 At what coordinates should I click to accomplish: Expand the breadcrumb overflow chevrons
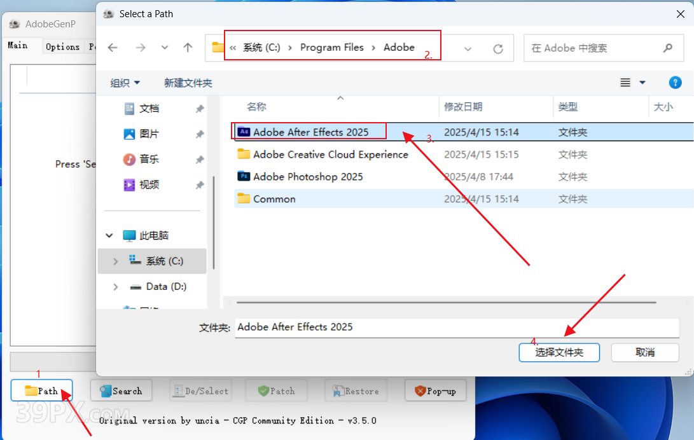tap(233, 48)
